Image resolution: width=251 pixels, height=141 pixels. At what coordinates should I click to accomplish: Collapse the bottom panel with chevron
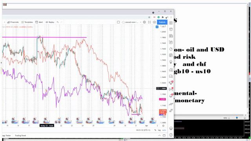pyautogui.click(x=160, y=136)
